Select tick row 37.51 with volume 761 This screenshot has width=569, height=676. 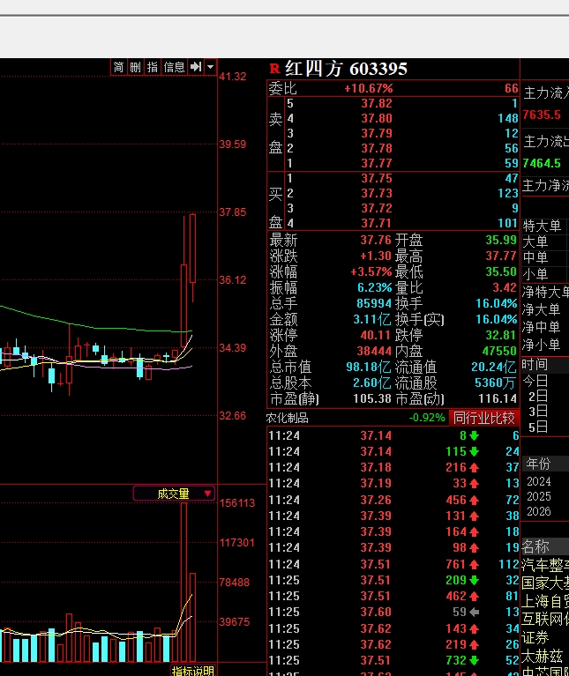pos(393,564)
